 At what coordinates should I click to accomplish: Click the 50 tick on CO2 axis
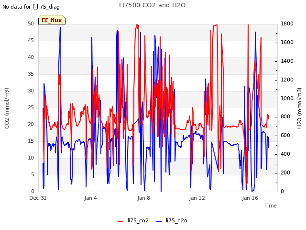point(31,23)
